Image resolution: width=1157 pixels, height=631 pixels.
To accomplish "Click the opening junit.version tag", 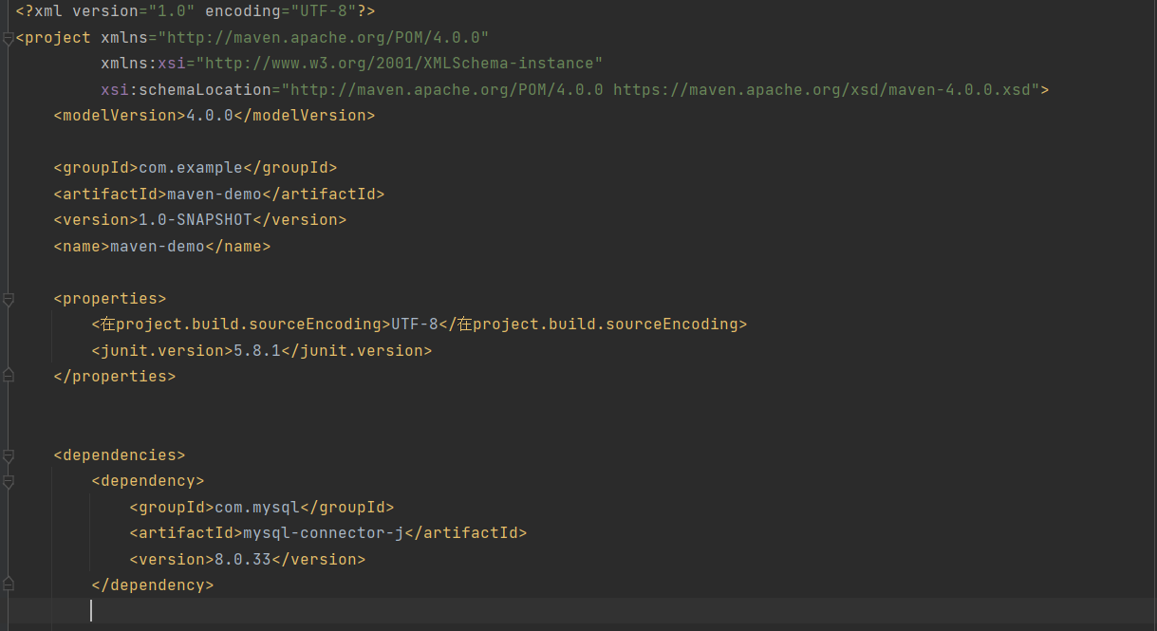I will (162, 350).
